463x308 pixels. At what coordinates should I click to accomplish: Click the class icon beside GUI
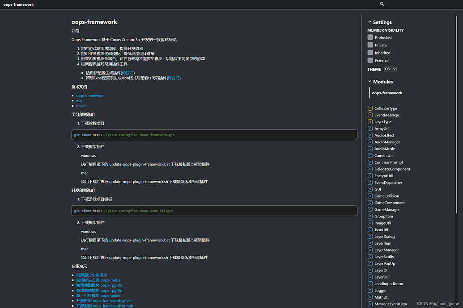click(x=371, y=189)
